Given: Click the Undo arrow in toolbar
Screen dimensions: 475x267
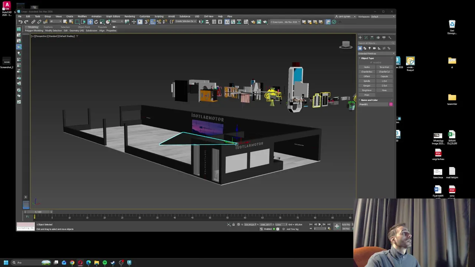Looking at the screenshot, I should 20,22.
